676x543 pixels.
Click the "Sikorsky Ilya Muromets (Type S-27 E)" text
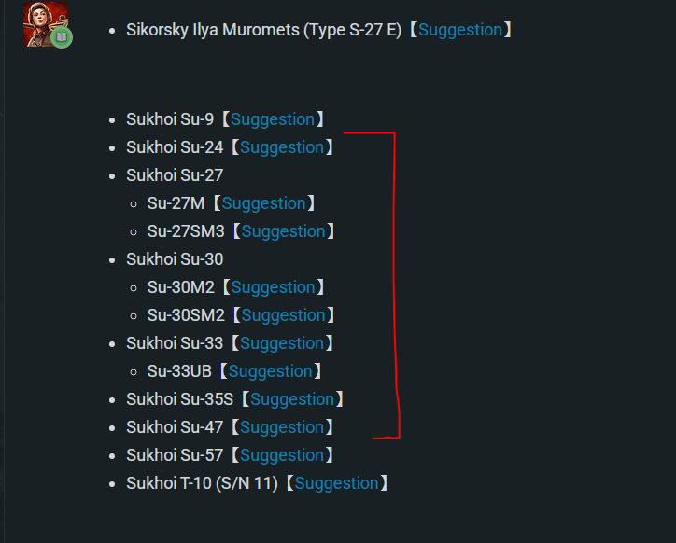pos(264,30)
